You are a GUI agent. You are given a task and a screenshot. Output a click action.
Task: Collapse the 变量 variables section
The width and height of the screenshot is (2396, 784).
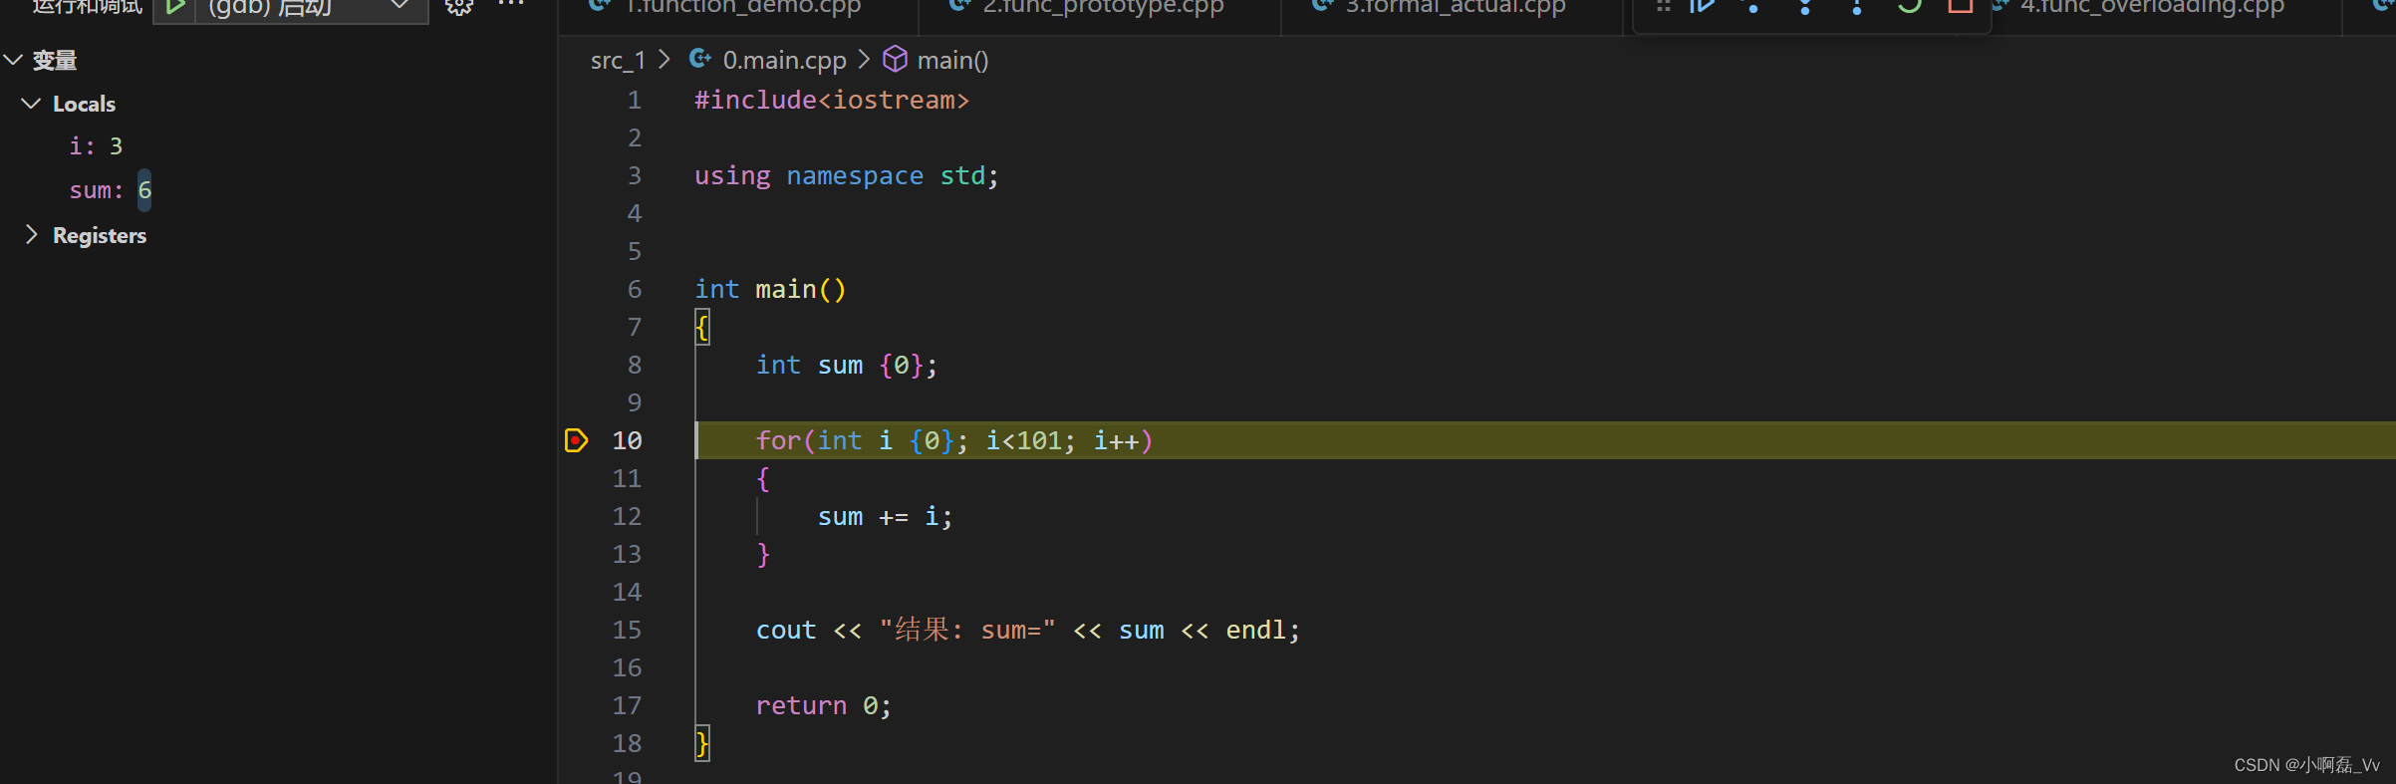(x=13, y=60)
